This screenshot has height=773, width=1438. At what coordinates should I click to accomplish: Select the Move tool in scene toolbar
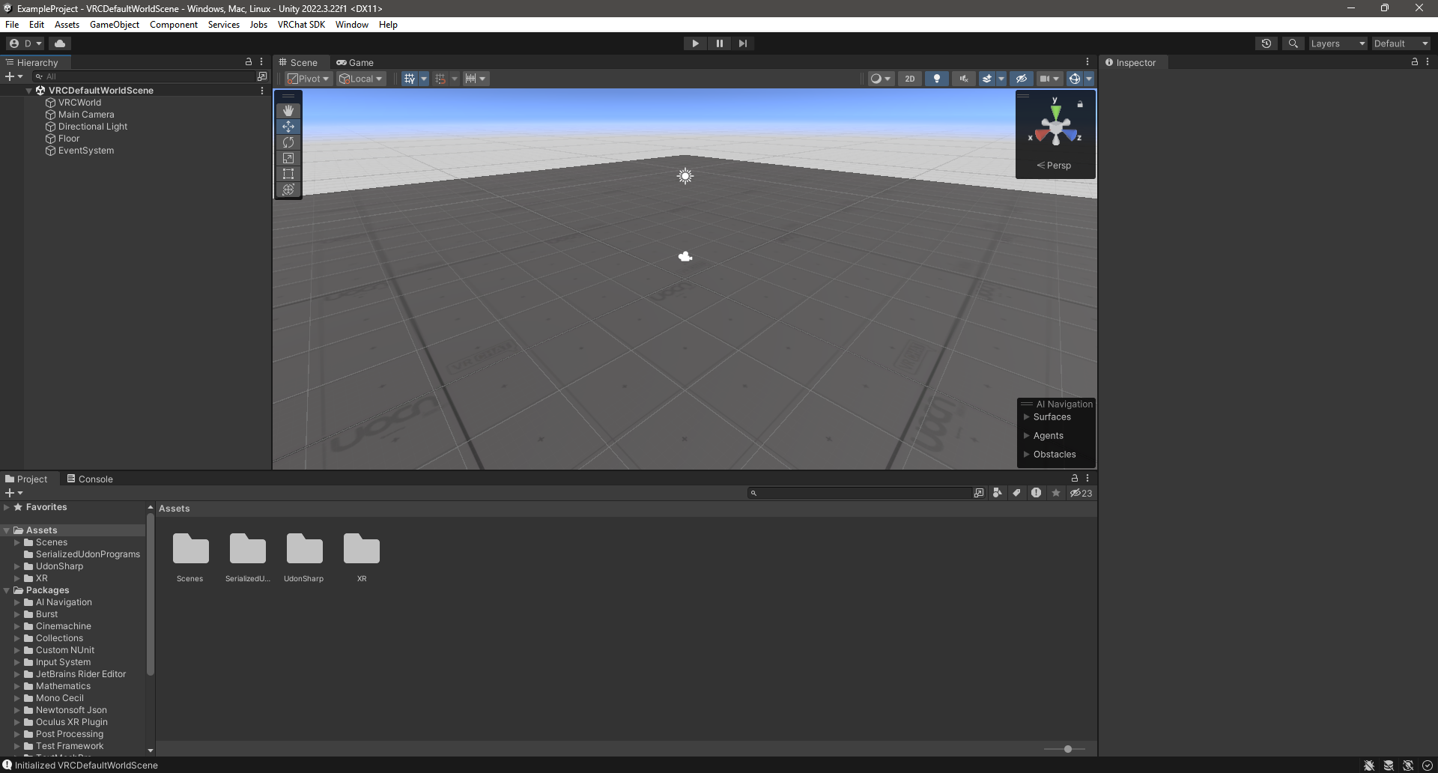pyautogui.click(x=288, y=127)
